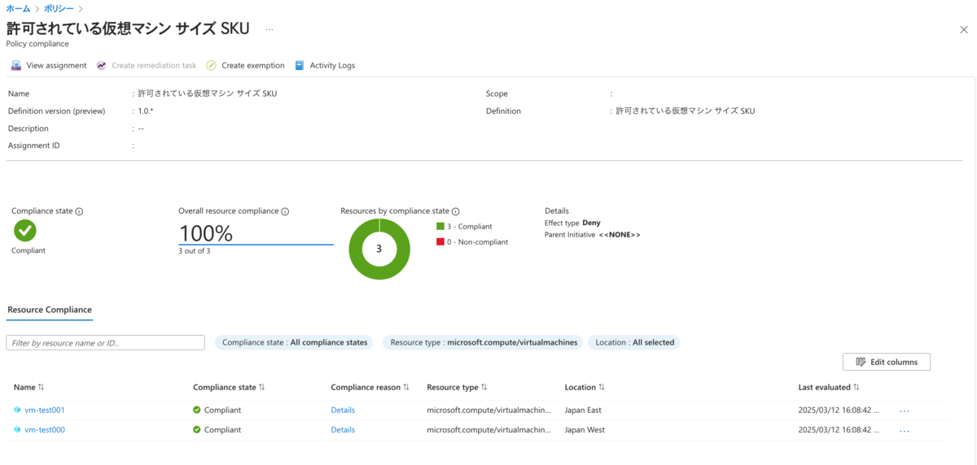The height and width of the screenshot is (465, 977).
Task: Select the Resource Compliance tab
Action: click(x=50, y=310)
